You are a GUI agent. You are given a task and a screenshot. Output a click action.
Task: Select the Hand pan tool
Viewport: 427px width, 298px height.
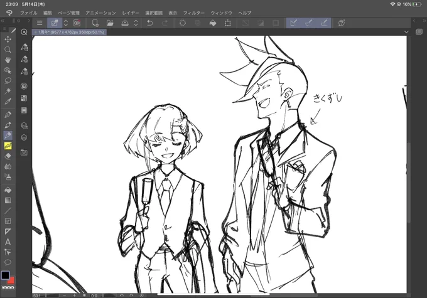coord(8,60)
